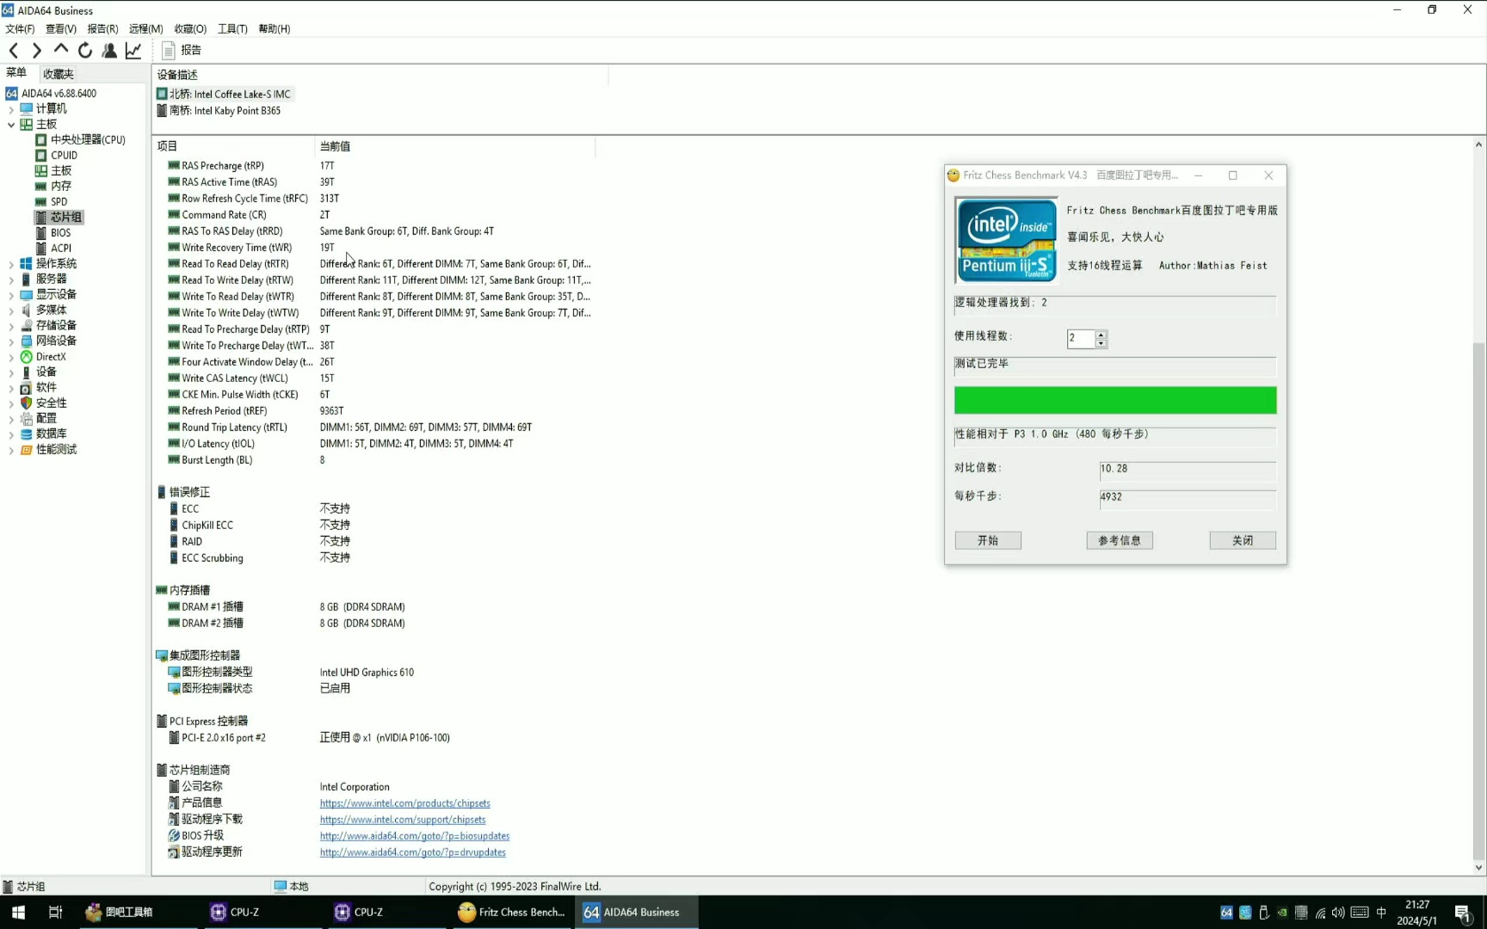Select CPUID tree item
Screen dimensions: 1487x929
(64, 155)
